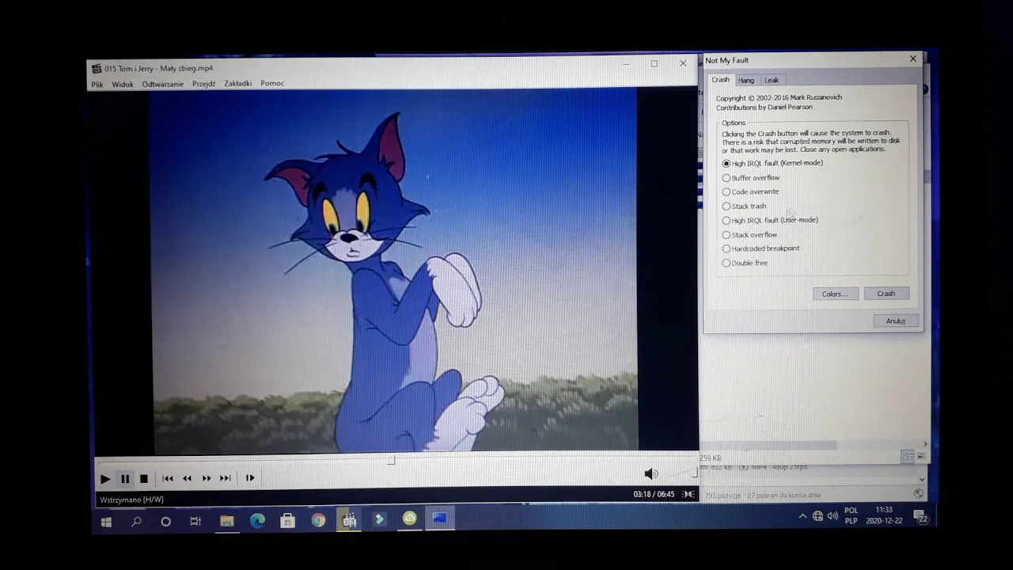Image resolution: width=1013 pixels, height=570 pixels.
Task: Select Stack trash option
Action: 744,206
